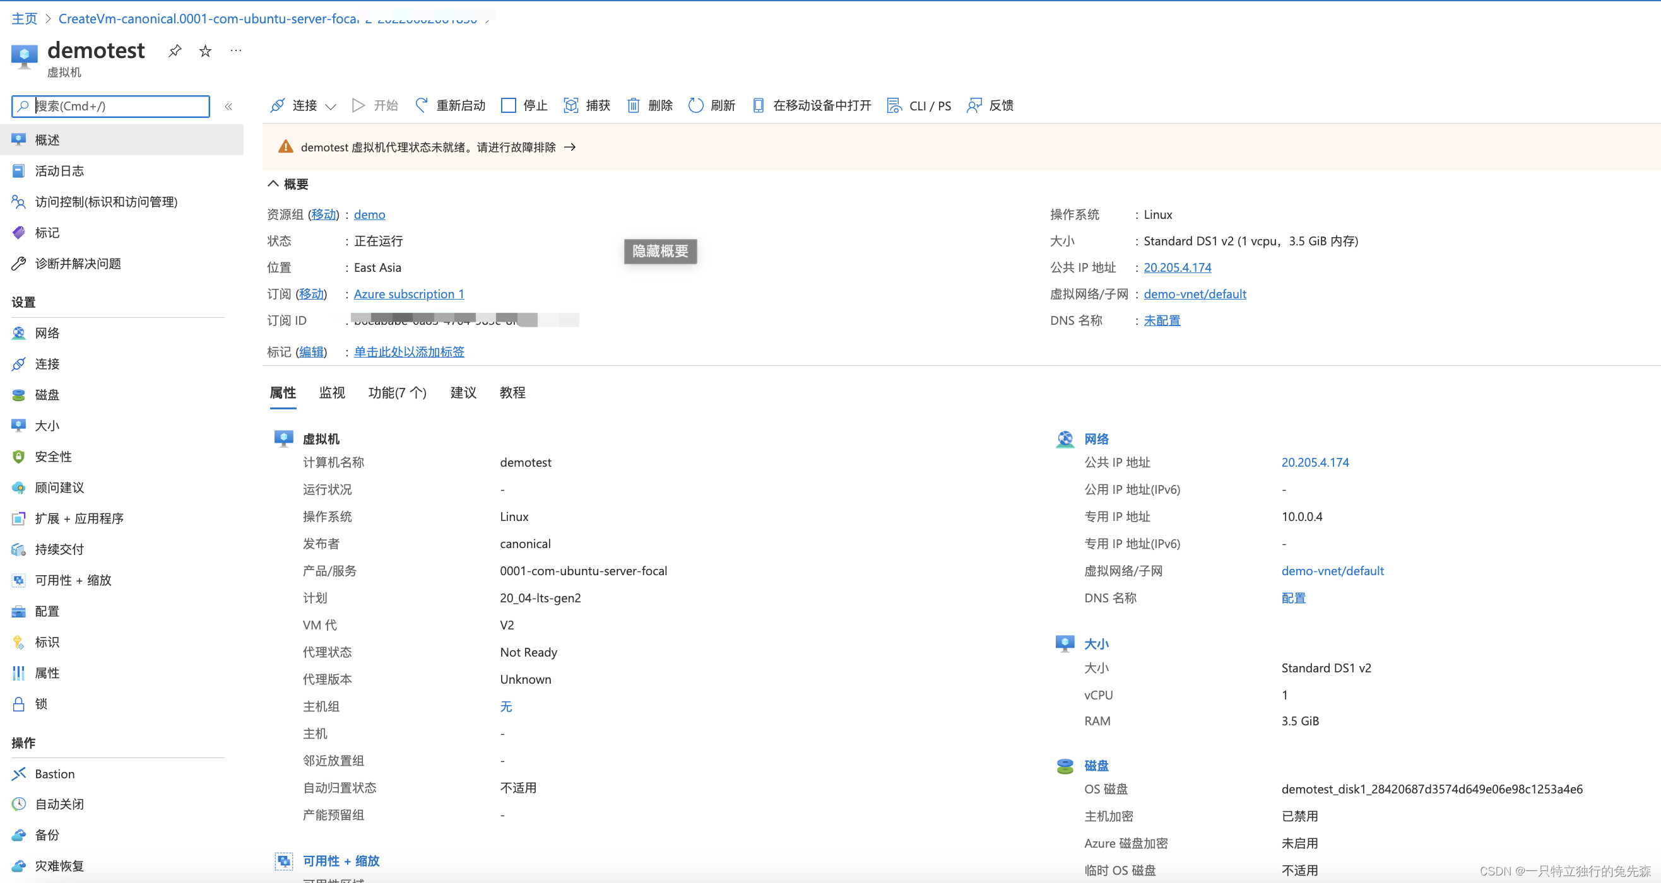The image size is (1661, 883).
Task: Collapse the left sidebar with double chevron
Action: [x=228, y=107]
